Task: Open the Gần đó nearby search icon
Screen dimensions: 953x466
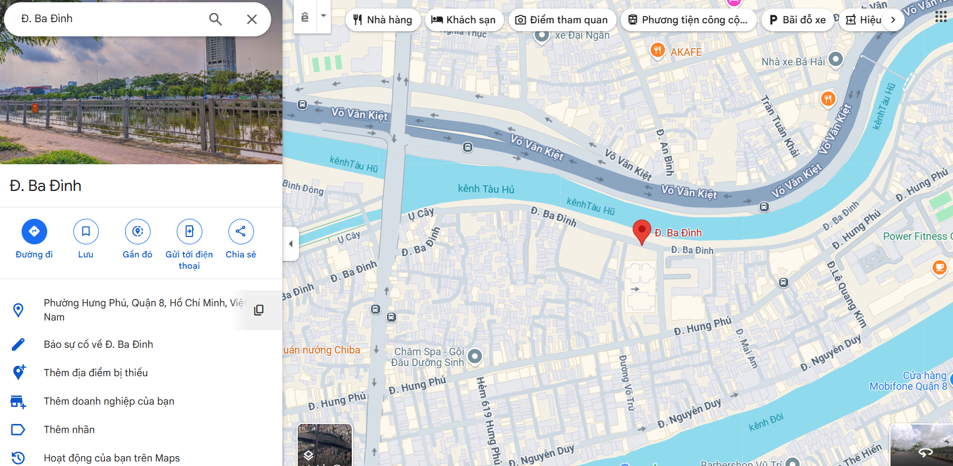Action: [138, 231]
